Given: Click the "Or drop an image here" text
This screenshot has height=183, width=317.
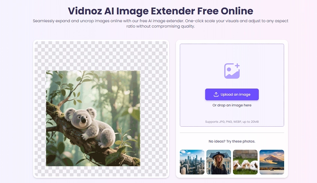Looking at the screenshot, I should 232,105.
